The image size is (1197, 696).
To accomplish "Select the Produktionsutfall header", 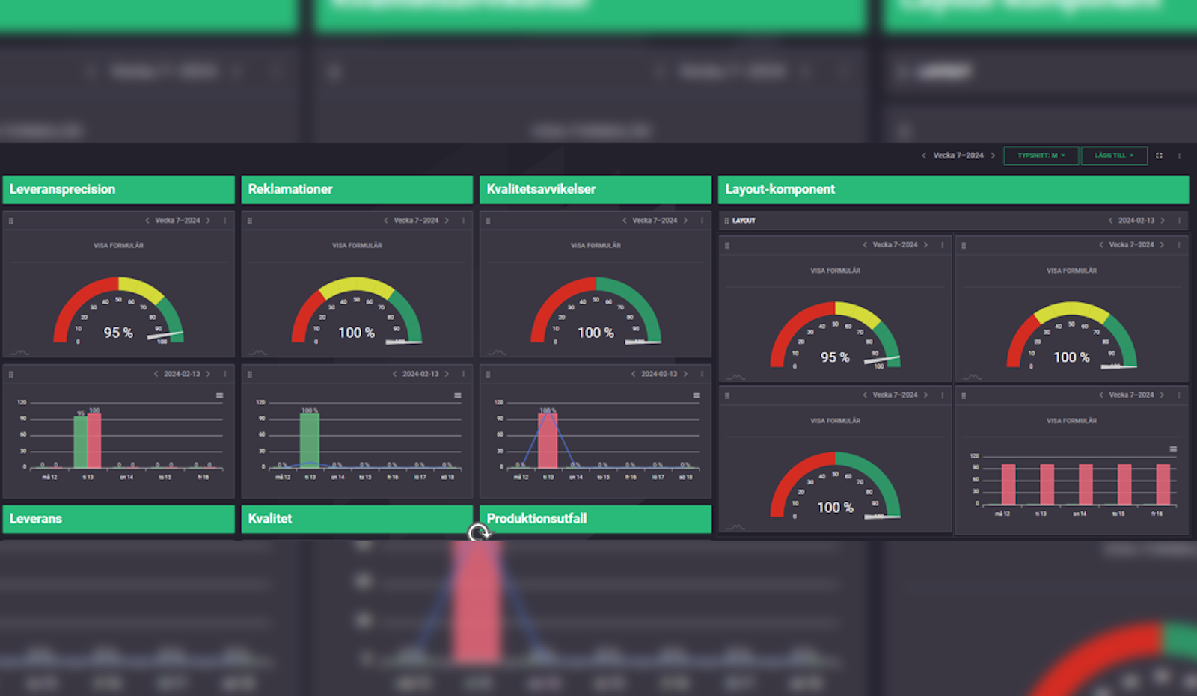I will [x=596, y=519].
